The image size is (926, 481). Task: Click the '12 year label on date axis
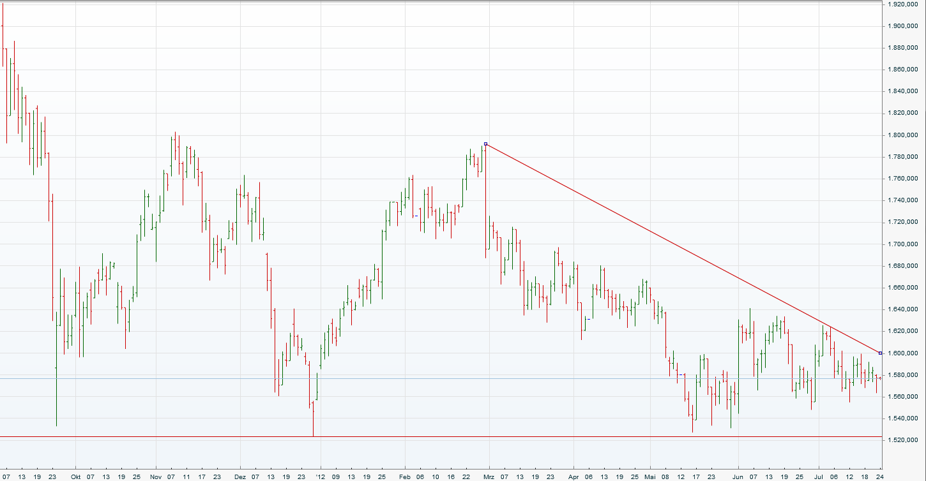(321, 477)
